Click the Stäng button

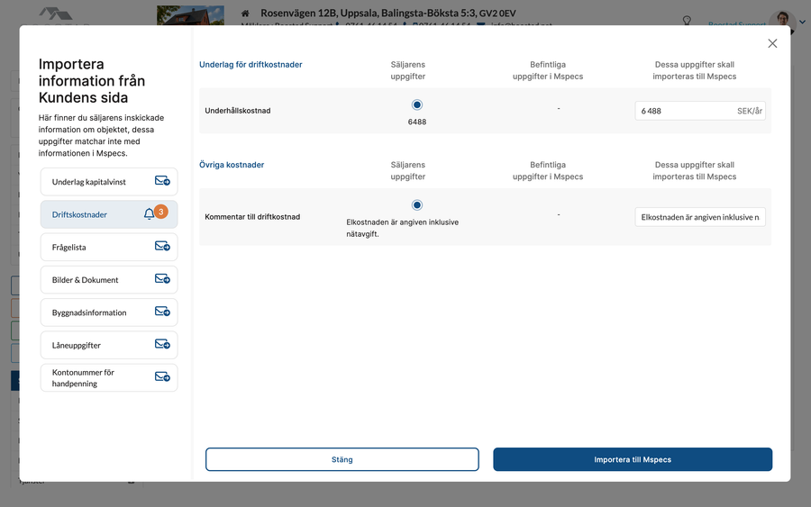point(342,459)
